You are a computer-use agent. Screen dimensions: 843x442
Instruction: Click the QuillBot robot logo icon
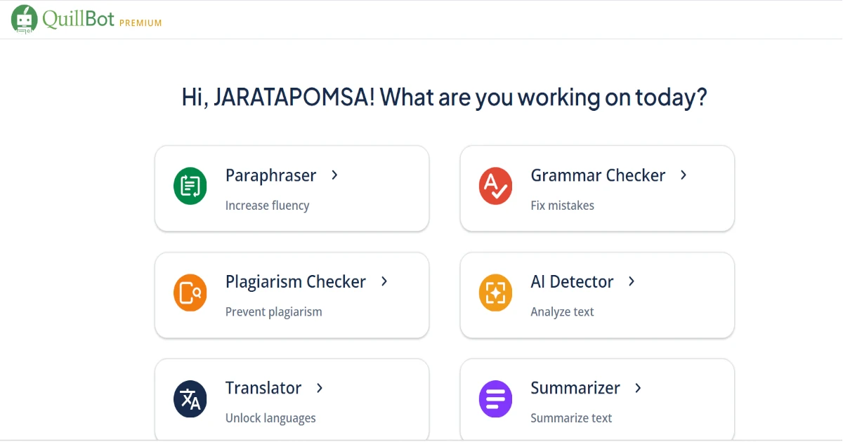click(x=25, y=19)
